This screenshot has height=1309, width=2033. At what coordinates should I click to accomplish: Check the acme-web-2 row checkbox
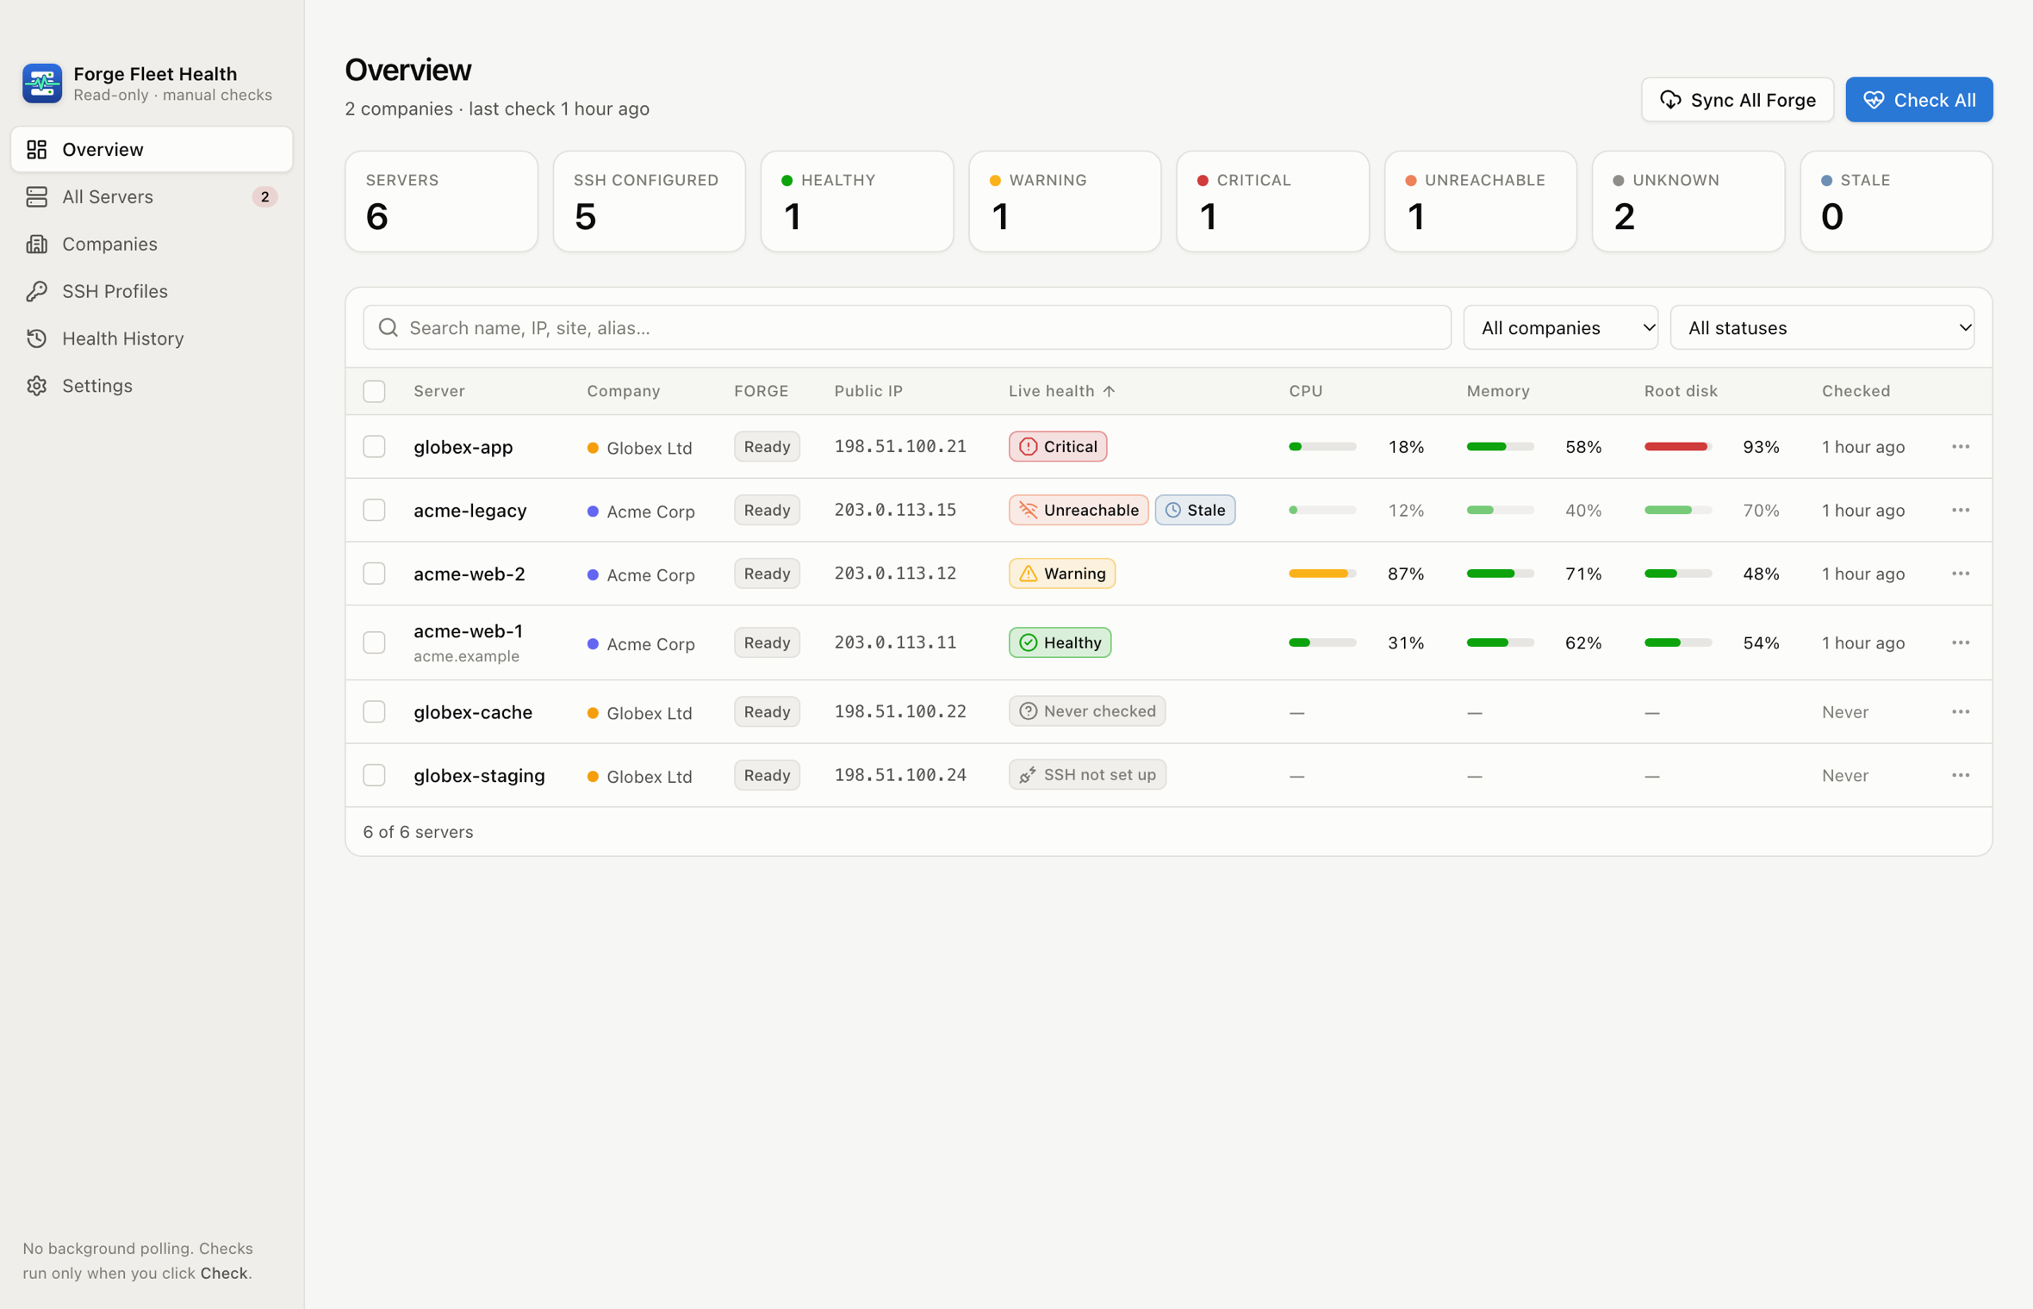[374, 574]
